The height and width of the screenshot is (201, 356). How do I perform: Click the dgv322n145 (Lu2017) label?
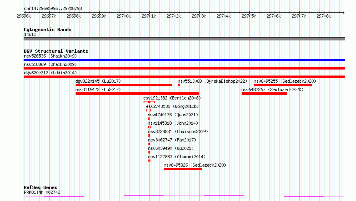[x=98, y=81]
